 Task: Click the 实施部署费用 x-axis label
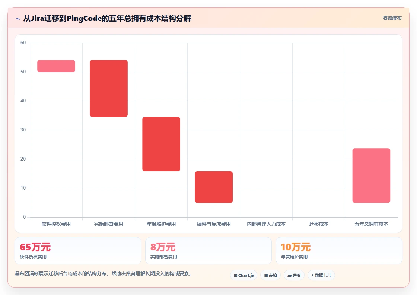click(x=109, y=224)
